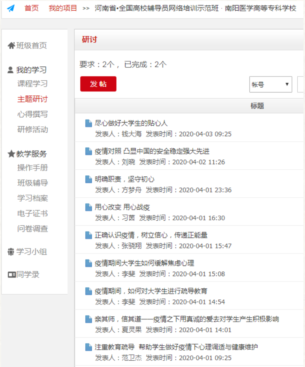This screenshot has width=305, height=367.
Task: Click the home icon beside 班级首页
Action: click(11, 46)
